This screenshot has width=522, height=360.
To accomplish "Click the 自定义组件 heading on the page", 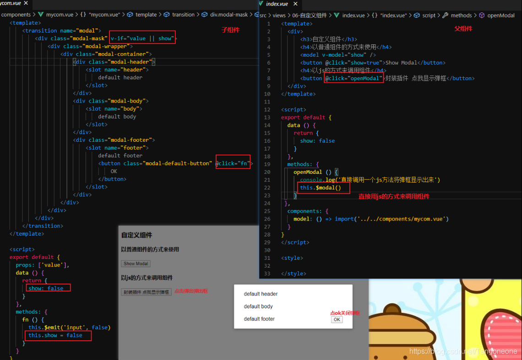I will pos(136,235).
